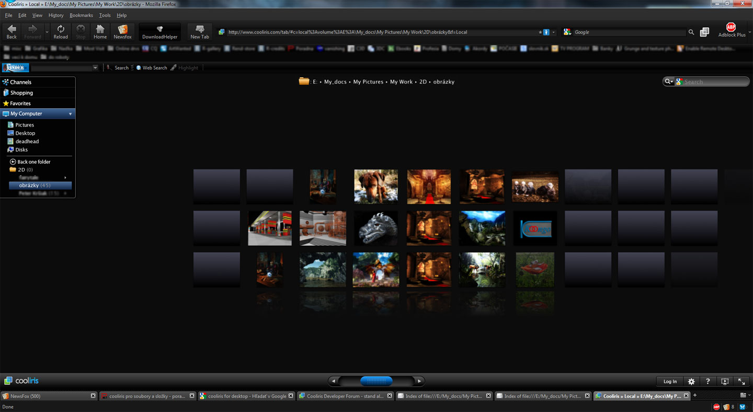The image size is (753, 412).
Task: Collapse the My Computer section
Action: click(x=70, y=114)
